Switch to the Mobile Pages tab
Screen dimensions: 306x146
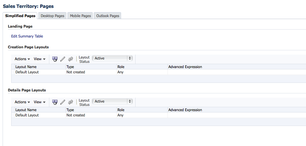[80, 16]
